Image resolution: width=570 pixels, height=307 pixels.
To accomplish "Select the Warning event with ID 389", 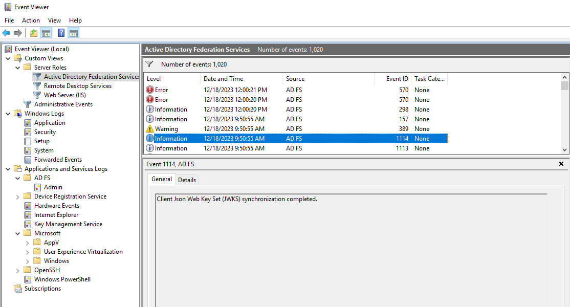I will pos(166,129).
